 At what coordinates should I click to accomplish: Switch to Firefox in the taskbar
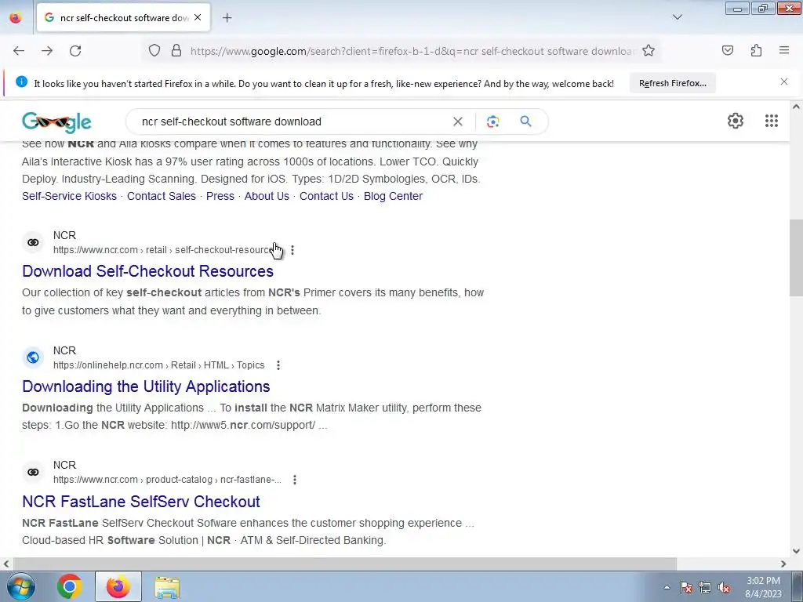tap(118, 586)
